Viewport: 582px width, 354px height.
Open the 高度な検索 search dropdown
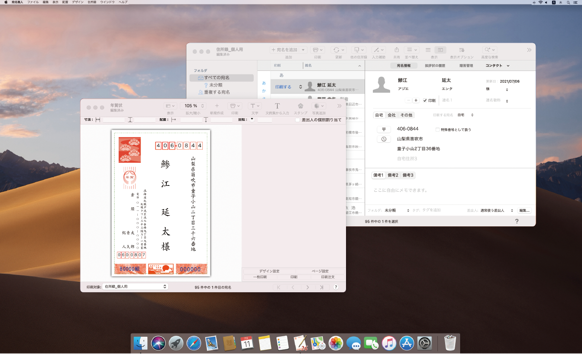pyautogui.click(x=490, y=50)
